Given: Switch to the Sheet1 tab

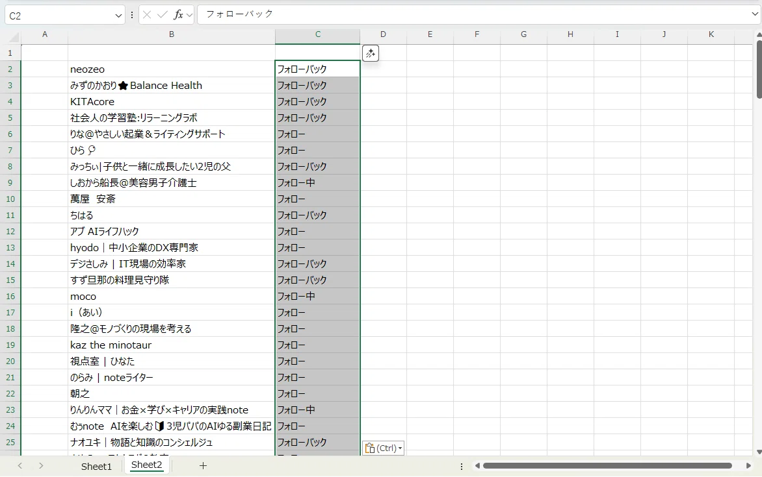Looking at the screenshot, I should (x=96, y=467).
